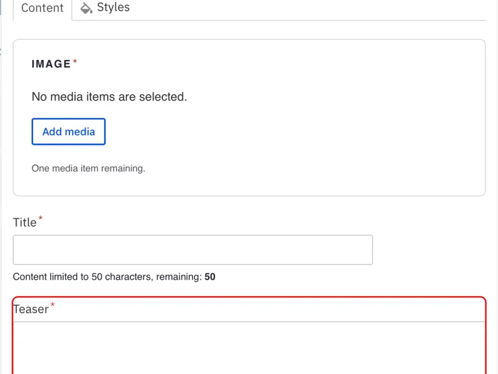Select the Styles tab

coord(113,7)
